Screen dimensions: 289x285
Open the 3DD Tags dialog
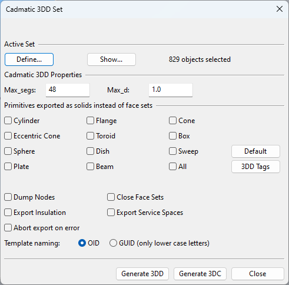tap(255, 167)
